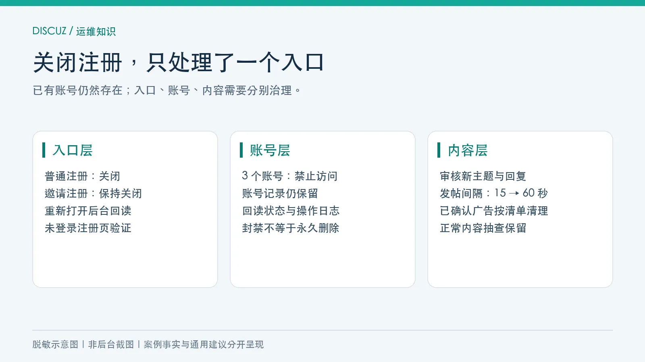Select the '账号层' card heading
The height and width of the screenshot is (362, 645).
[270, 150]
